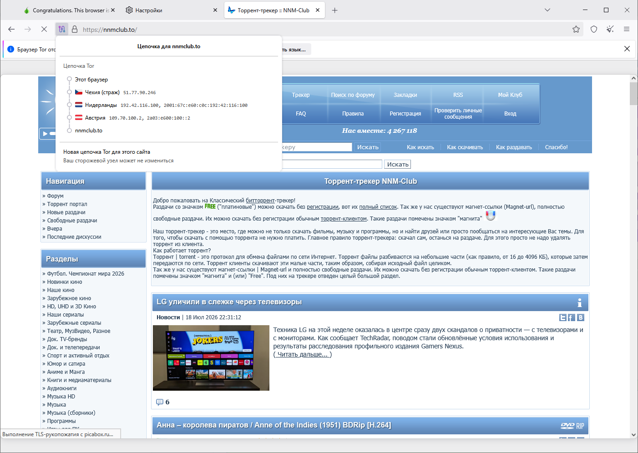Focus the lower search input field
Viewport: 638px width, 453px height.
coord(332,164)
